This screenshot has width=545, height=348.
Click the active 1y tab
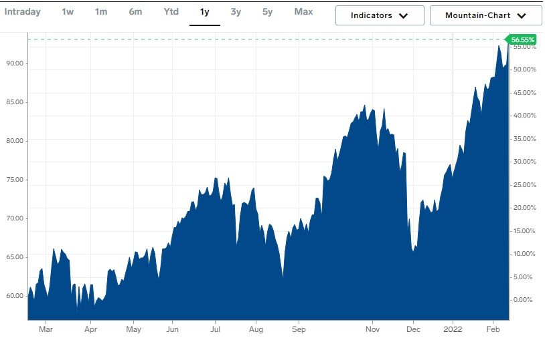coord(205,12)
